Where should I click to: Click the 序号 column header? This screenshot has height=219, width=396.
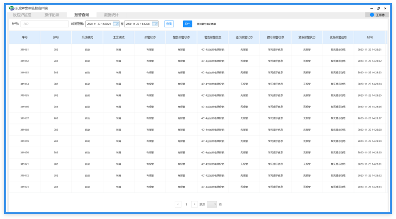click(24, 37)
